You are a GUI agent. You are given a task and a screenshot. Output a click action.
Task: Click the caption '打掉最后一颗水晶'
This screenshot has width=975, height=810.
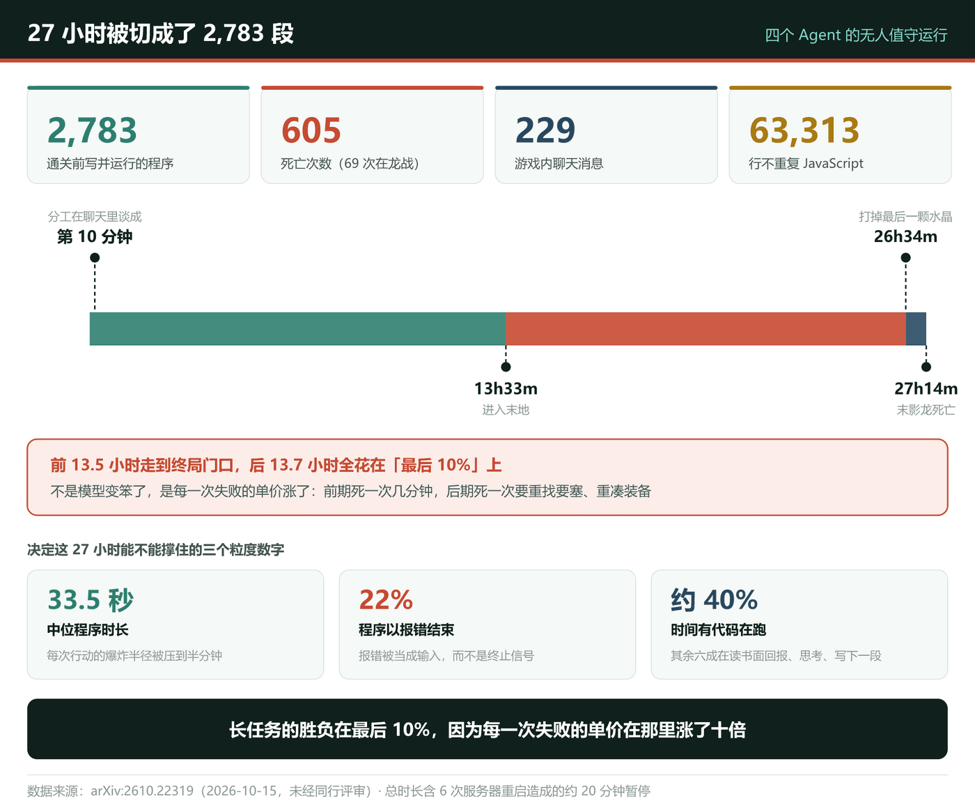coord(905,217)
